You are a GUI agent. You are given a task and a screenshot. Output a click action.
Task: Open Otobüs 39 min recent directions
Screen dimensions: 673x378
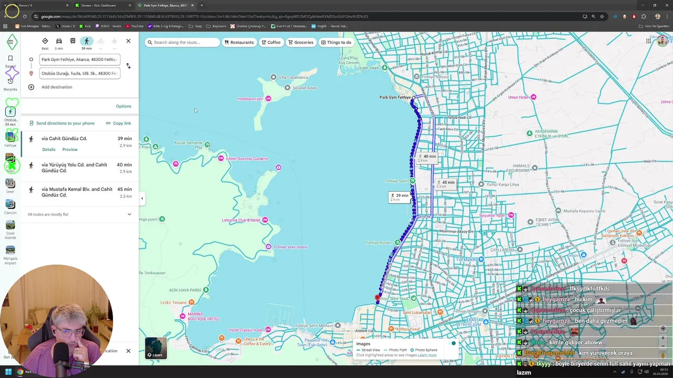pyautogui.click(x=10, y=115)
